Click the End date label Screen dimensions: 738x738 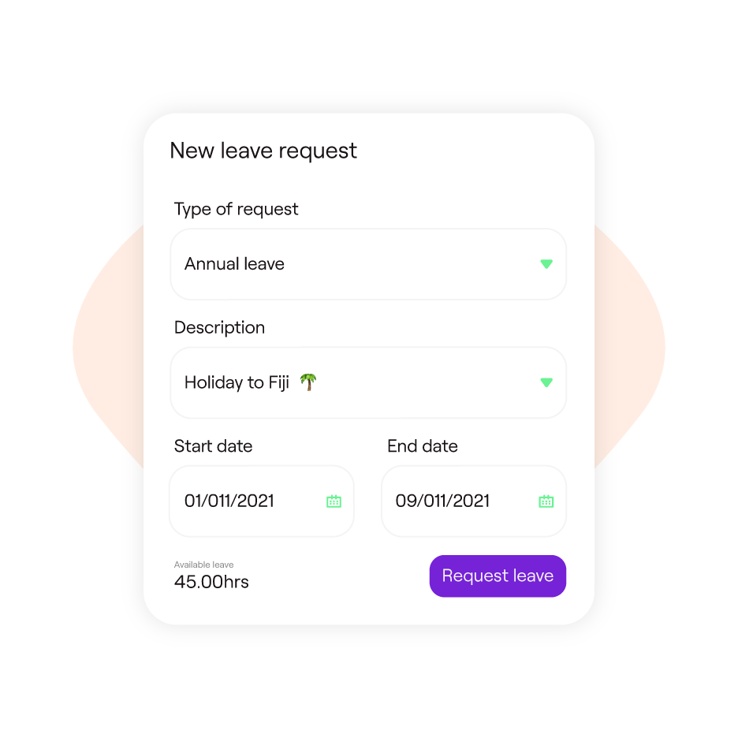423,446
